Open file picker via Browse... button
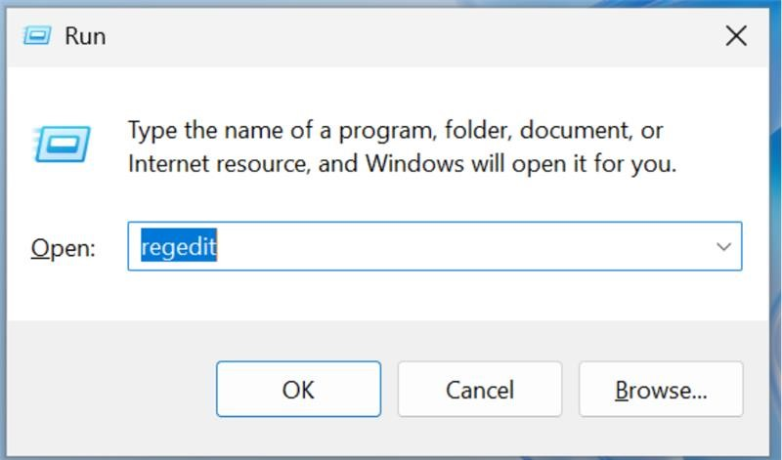The width and height of the screenshot is (782, 460). 661,389
